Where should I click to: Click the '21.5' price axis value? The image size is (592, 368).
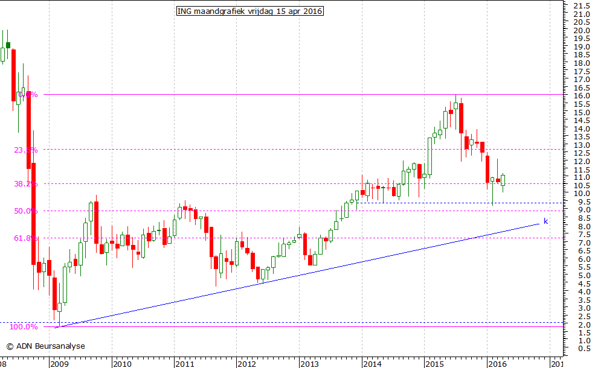(x=582, y=6)
